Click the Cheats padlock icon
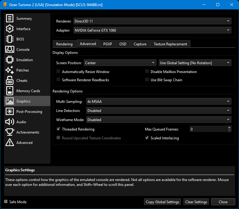239x209 pixels. point(10,81)
